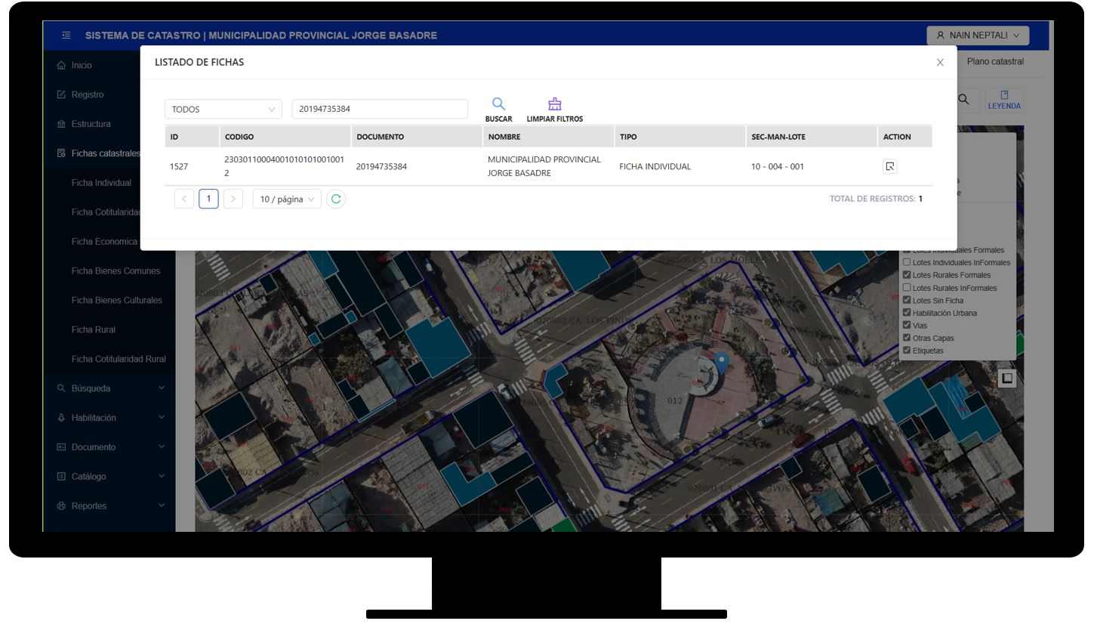Open the 10 / página size dropdown
This screenshot has height=624, width=1097.
click(x=286, y=199)
